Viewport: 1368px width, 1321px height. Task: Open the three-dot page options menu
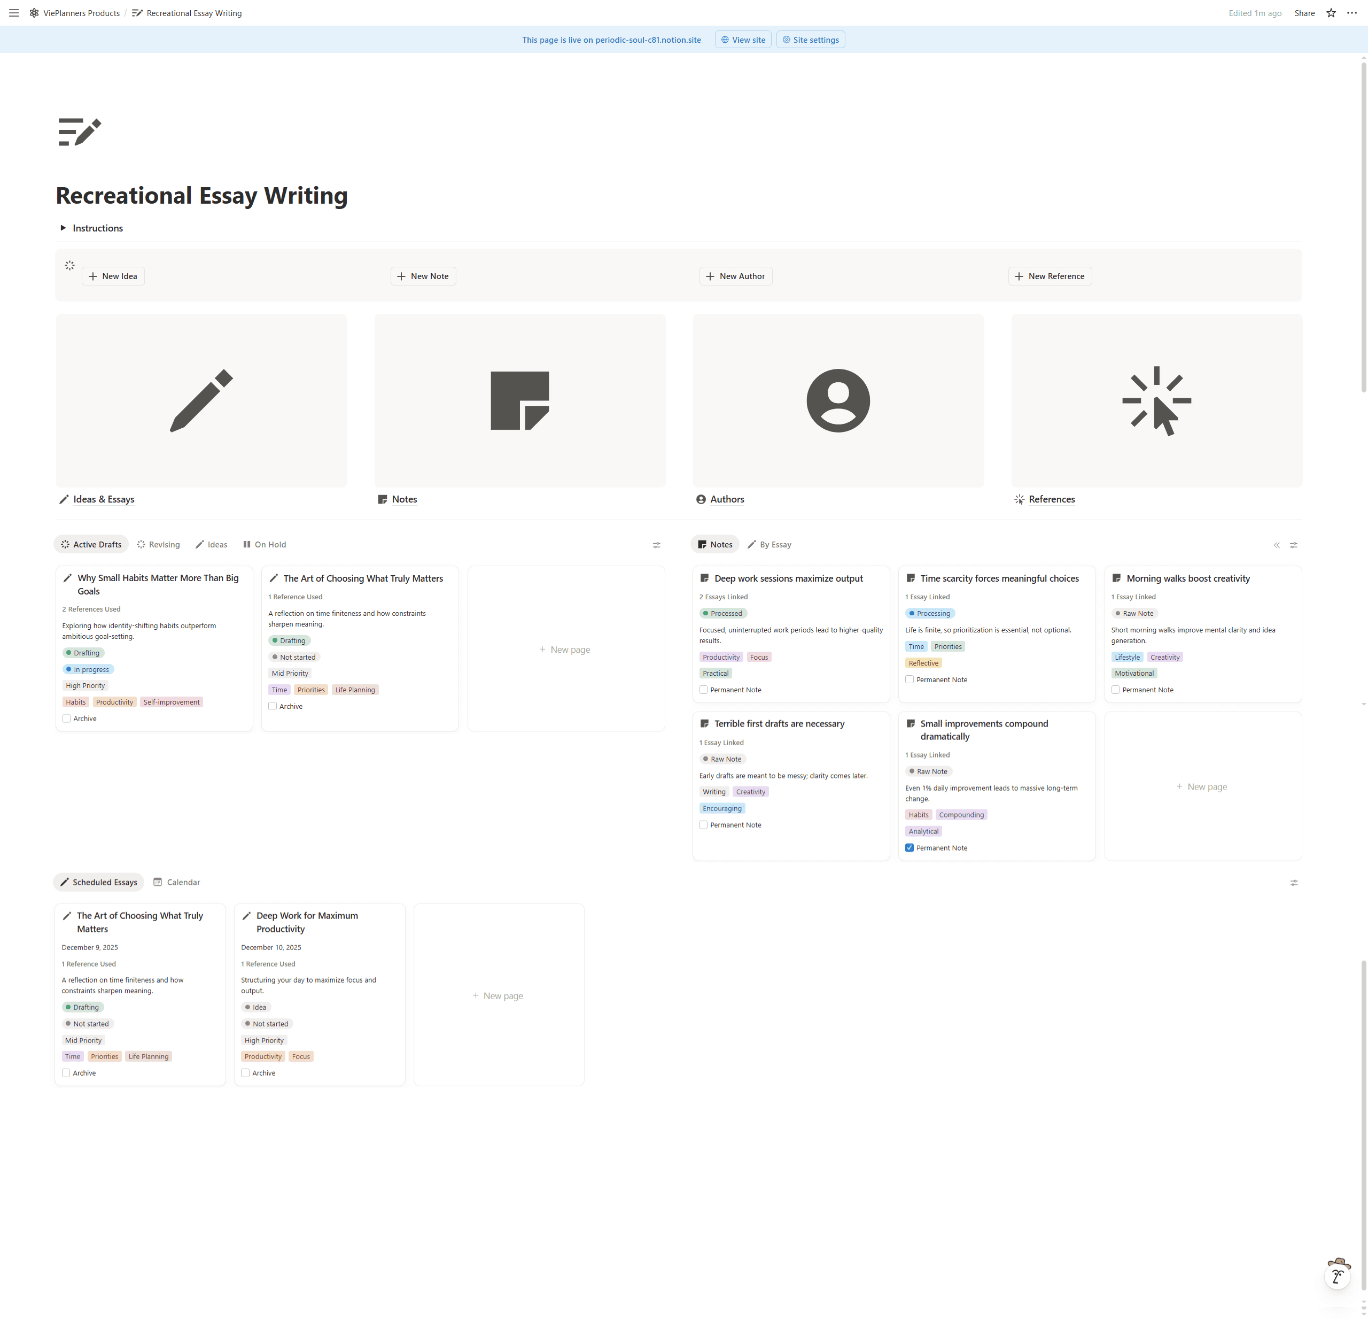(1352, 13)
